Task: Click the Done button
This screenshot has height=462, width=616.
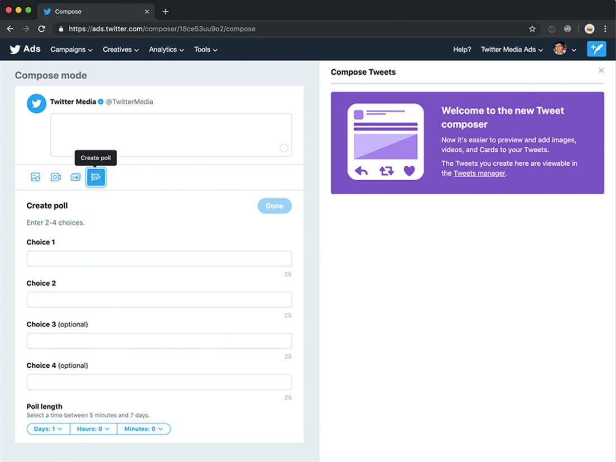Action: tap(275, 206)
